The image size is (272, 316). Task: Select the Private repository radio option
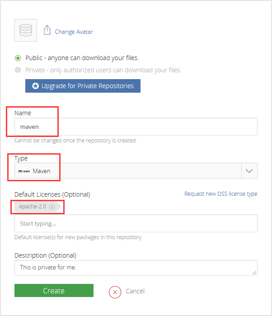(x=18, y=70)
